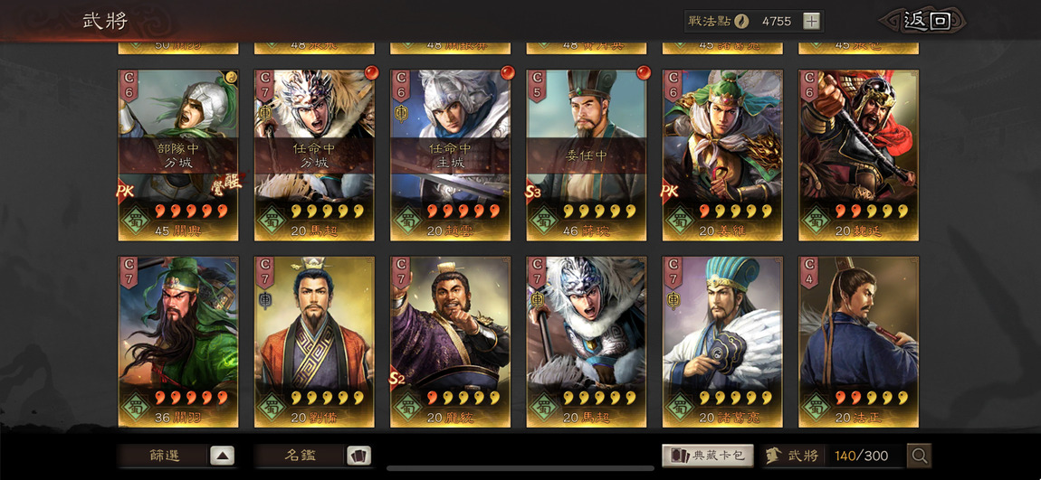Click the 趙雲 card marked 任命中 主城

(450, 155)
